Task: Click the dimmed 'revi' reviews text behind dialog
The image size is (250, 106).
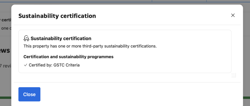Action: pyautogui.click(x=6, y=66)
